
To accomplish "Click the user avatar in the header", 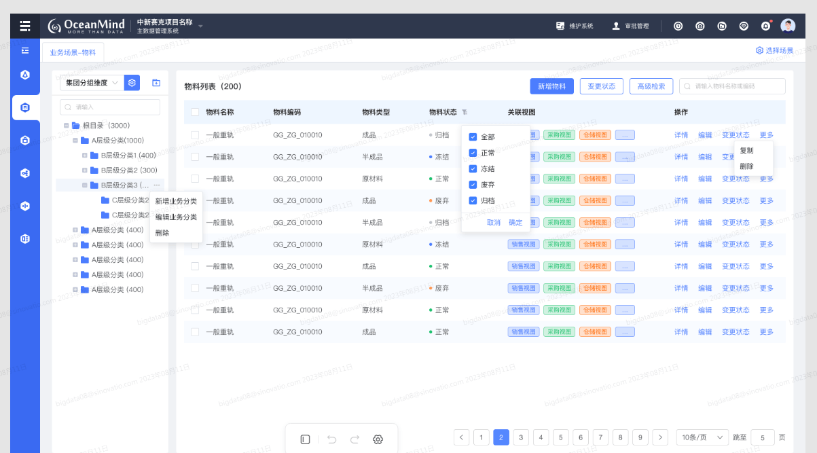I will click(x=788, y=26).
